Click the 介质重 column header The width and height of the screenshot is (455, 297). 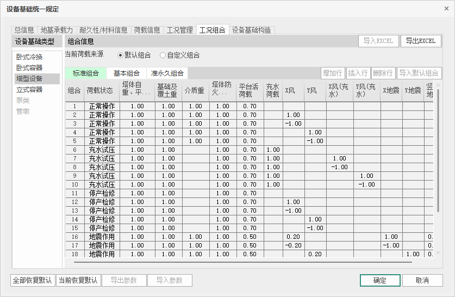(x=195, y=91)
